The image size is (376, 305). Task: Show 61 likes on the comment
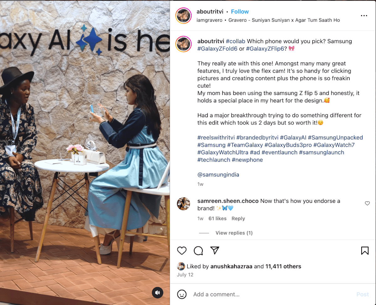217,218
